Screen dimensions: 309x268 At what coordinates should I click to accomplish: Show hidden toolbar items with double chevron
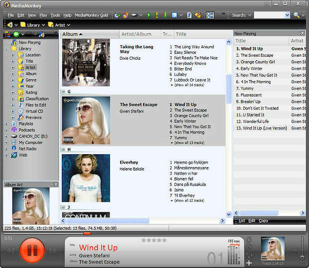coord(223,13)
